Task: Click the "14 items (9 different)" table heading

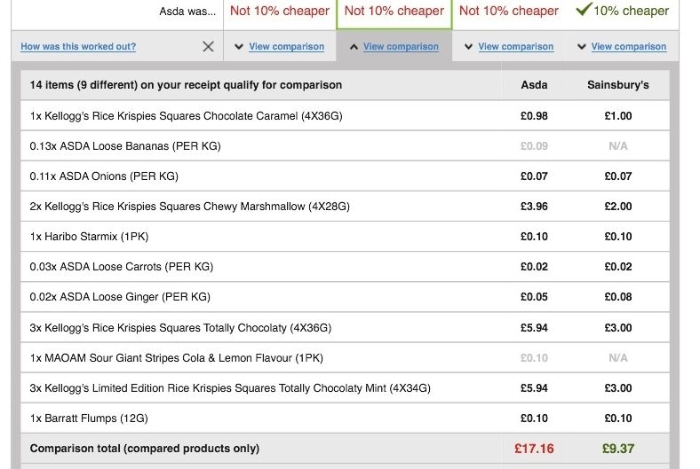Action: tap(186, 85)
